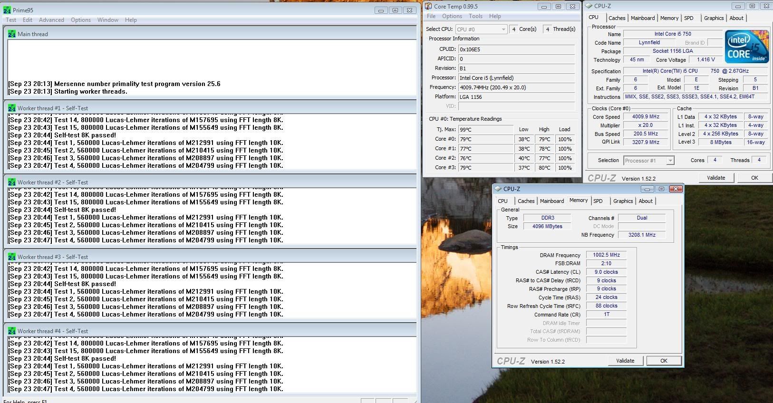This screenshot has width=773, height=403.
Task: Click the Main thread window icon
Action: tap(11, 34)
